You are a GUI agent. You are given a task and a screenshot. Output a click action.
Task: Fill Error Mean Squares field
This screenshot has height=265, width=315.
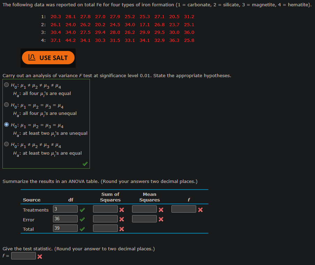tap(145, 219)
